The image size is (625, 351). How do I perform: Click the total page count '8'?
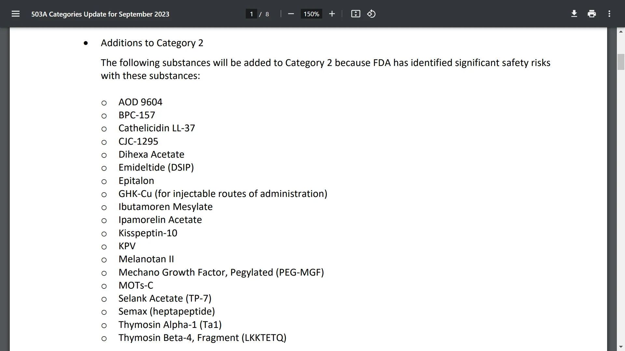click(267, 14)
